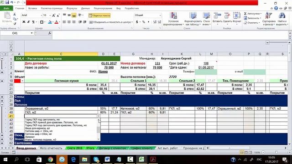Choose Ниша для карниза, шт from list
This screenshot has height=164, width=292.
click(37, 128)
